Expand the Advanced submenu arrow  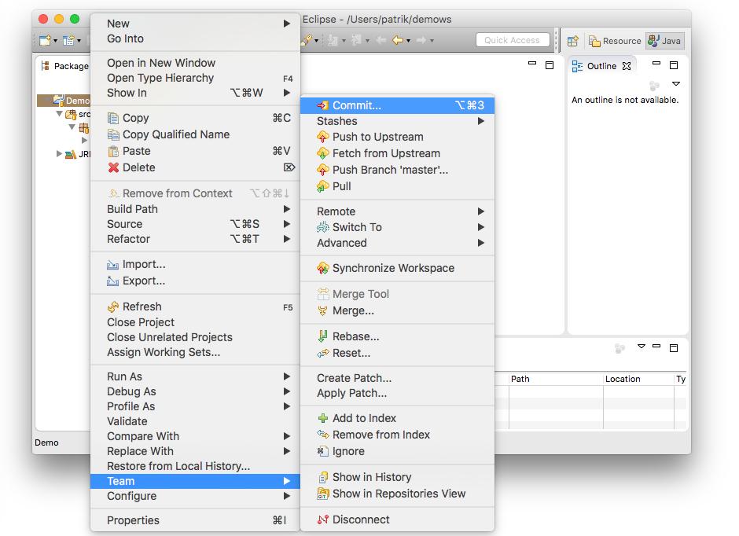point(480,243)
